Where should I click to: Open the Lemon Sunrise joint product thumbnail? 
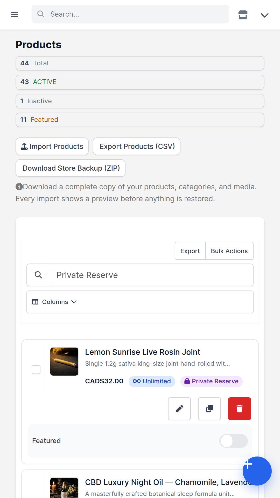pyautogui.click(x=64, y=362)
